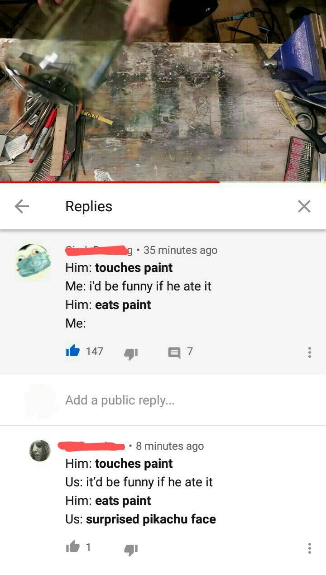Click the redacted username of top commenter
Viewport: 326px width, 575px height.
tap(98, 250)
